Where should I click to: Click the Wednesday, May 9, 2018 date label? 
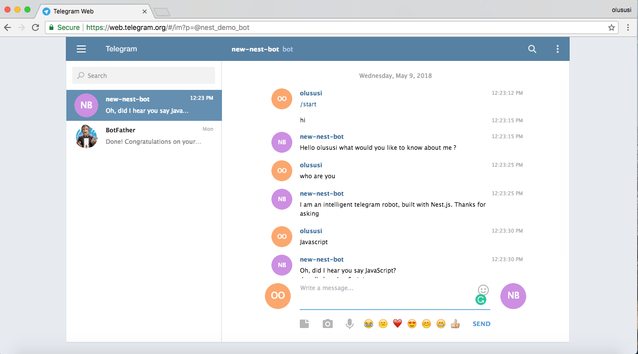(x=396, y=76)
